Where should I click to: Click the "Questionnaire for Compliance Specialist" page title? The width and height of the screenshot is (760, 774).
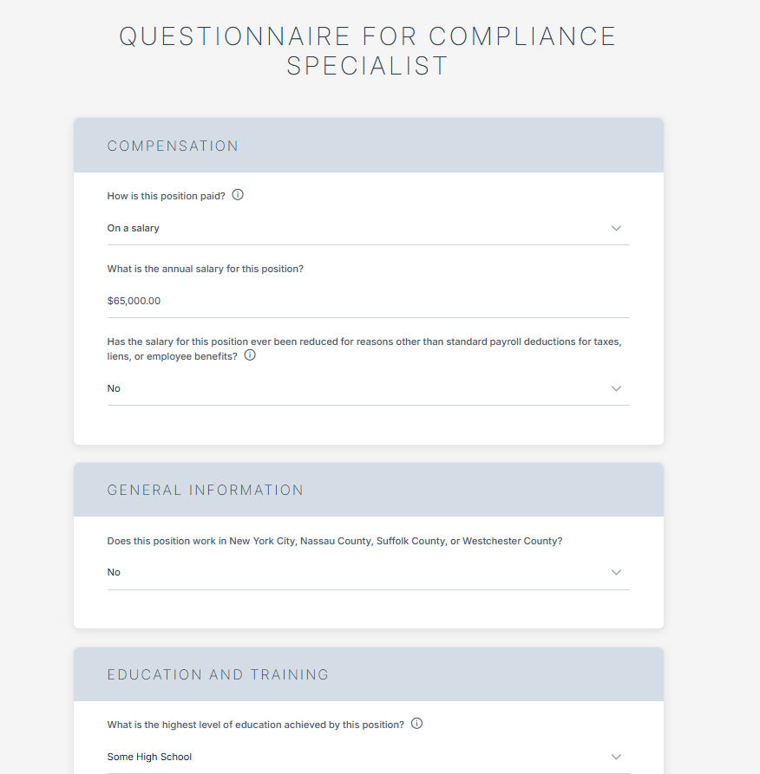click(368, 50)
